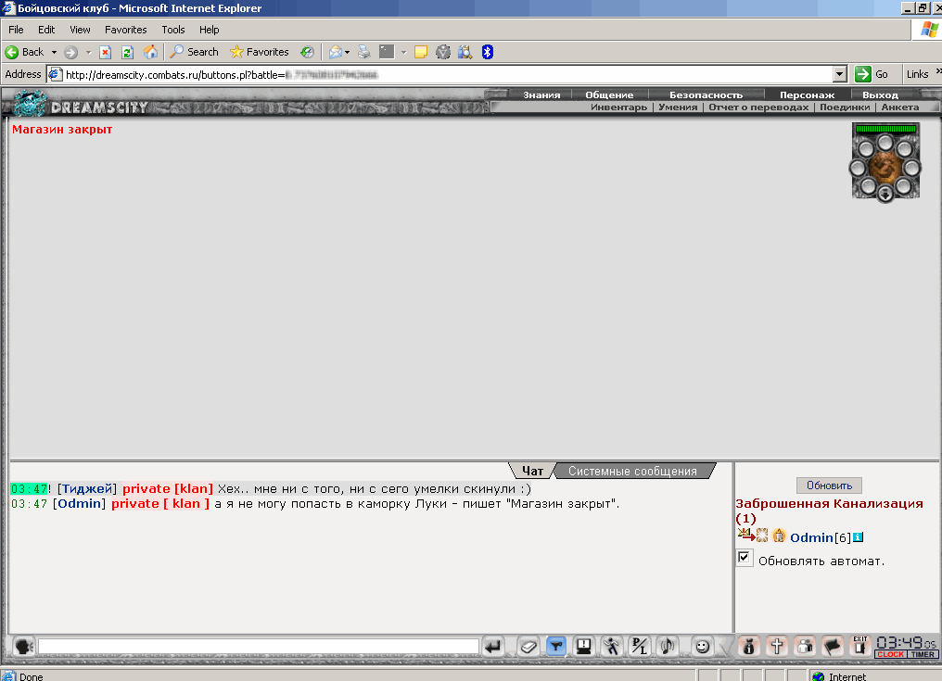
Task: Click the IE Refresh toolbar icon
Action: click(x=127, y=52)
